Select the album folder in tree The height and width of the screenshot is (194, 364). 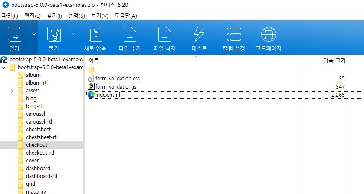pos(33,75)
